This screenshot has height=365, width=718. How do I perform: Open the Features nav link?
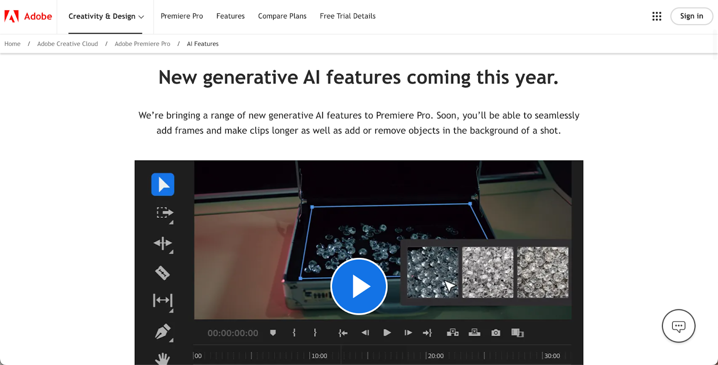[x=230, y=16]
